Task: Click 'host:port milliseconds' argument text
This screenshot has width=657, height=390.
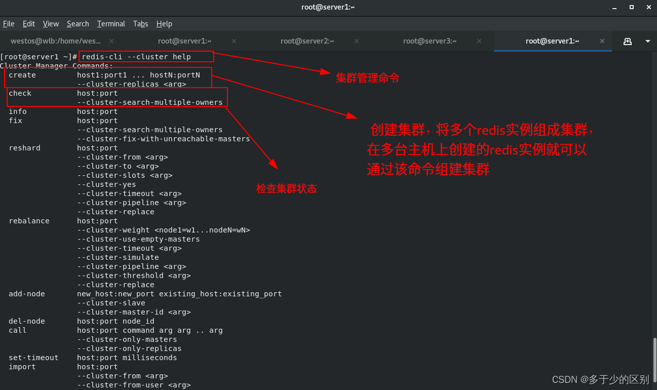Action: pos(127,358)
